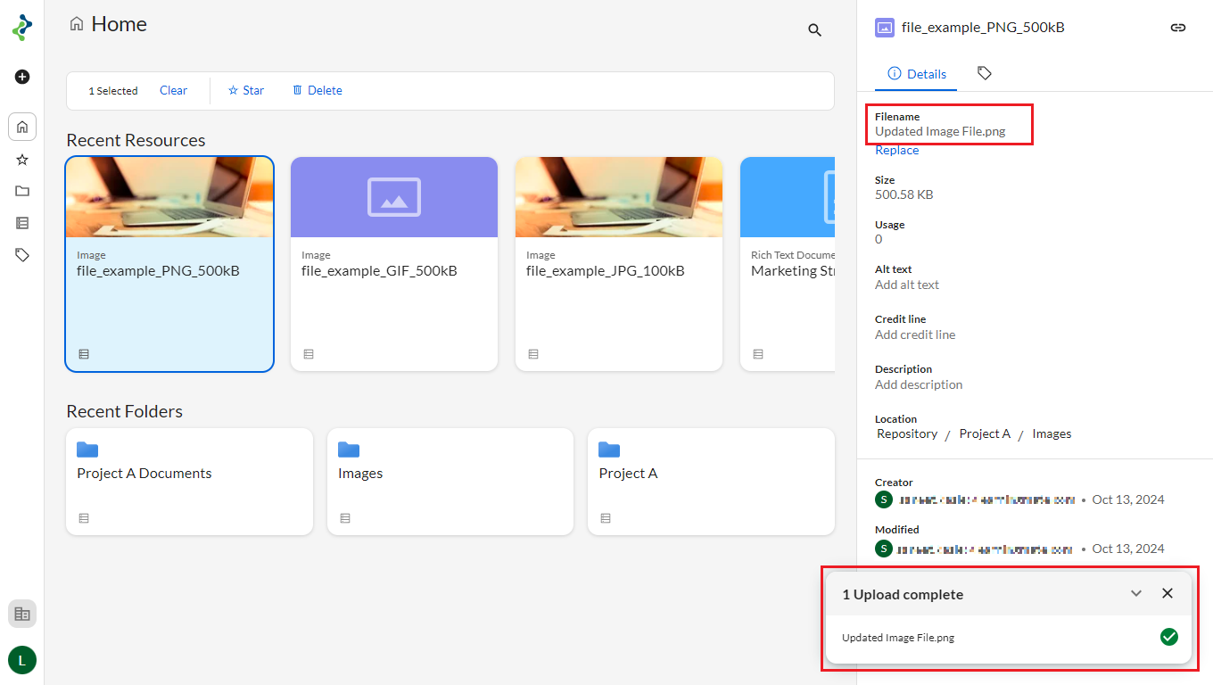Open the list view sidebar icon

coord(22,223)
